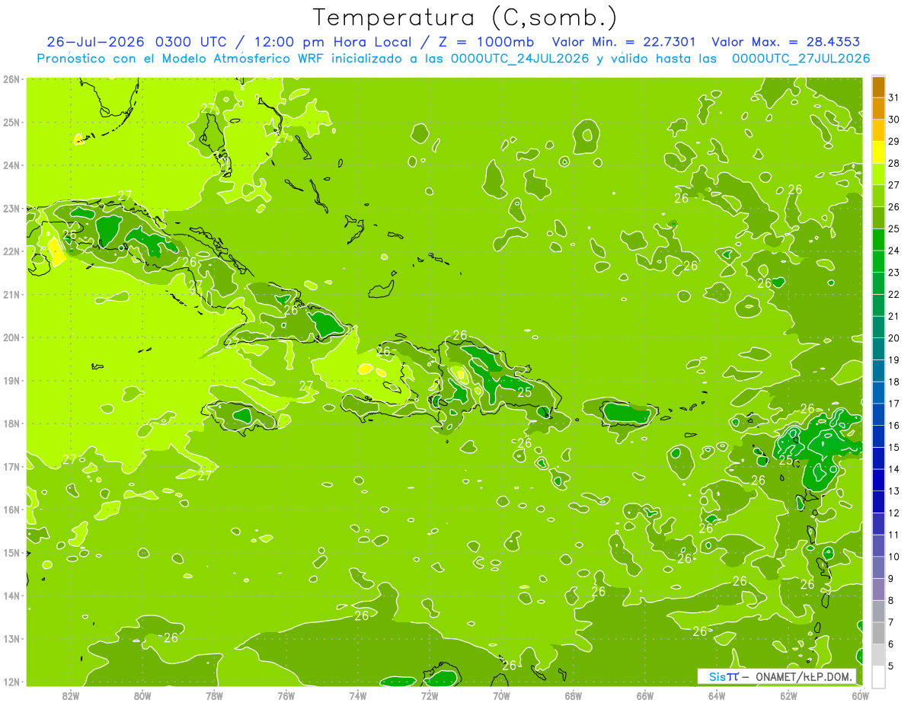
Task: Click the latitude axis label "14N"
Action: pyautogui.click(x=11, y=596)
